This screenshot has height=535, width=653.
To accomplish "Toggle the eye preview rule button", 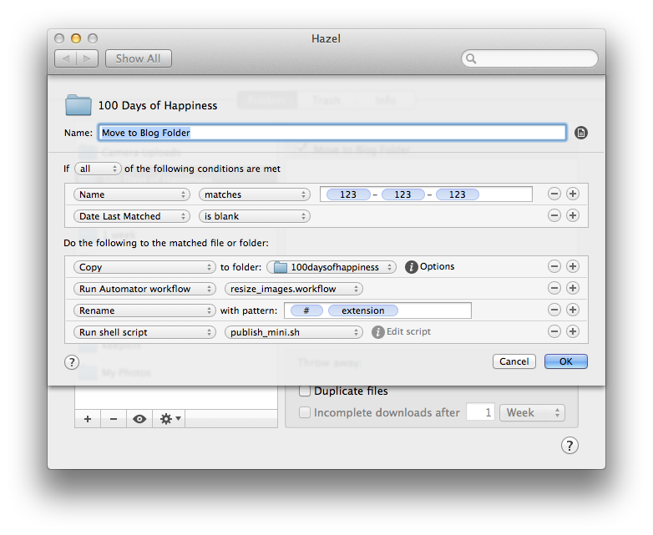I will point(139,419).
